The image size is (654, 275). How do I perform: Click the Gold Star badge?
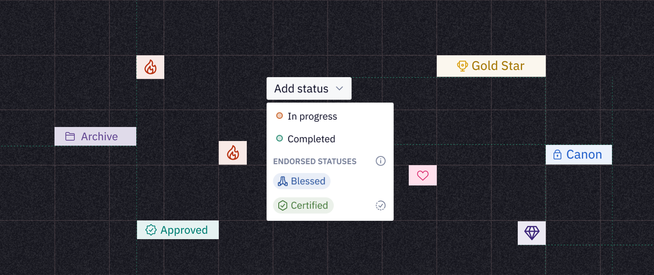[491, 66]
